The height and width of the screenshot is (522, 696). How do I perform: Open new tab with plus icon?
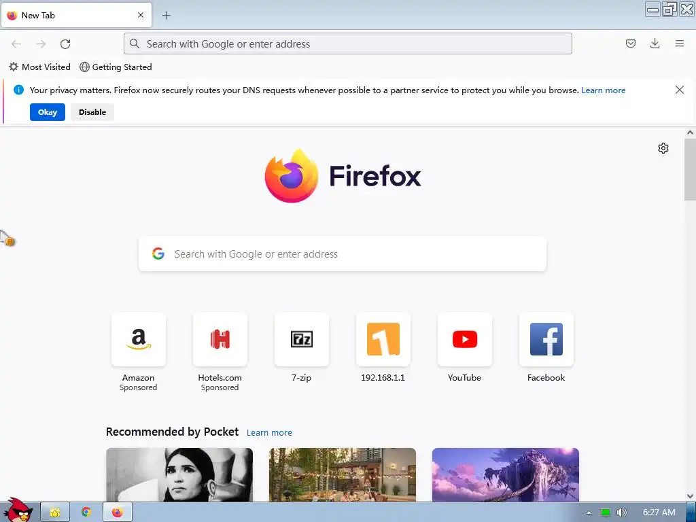pos(166,16)
